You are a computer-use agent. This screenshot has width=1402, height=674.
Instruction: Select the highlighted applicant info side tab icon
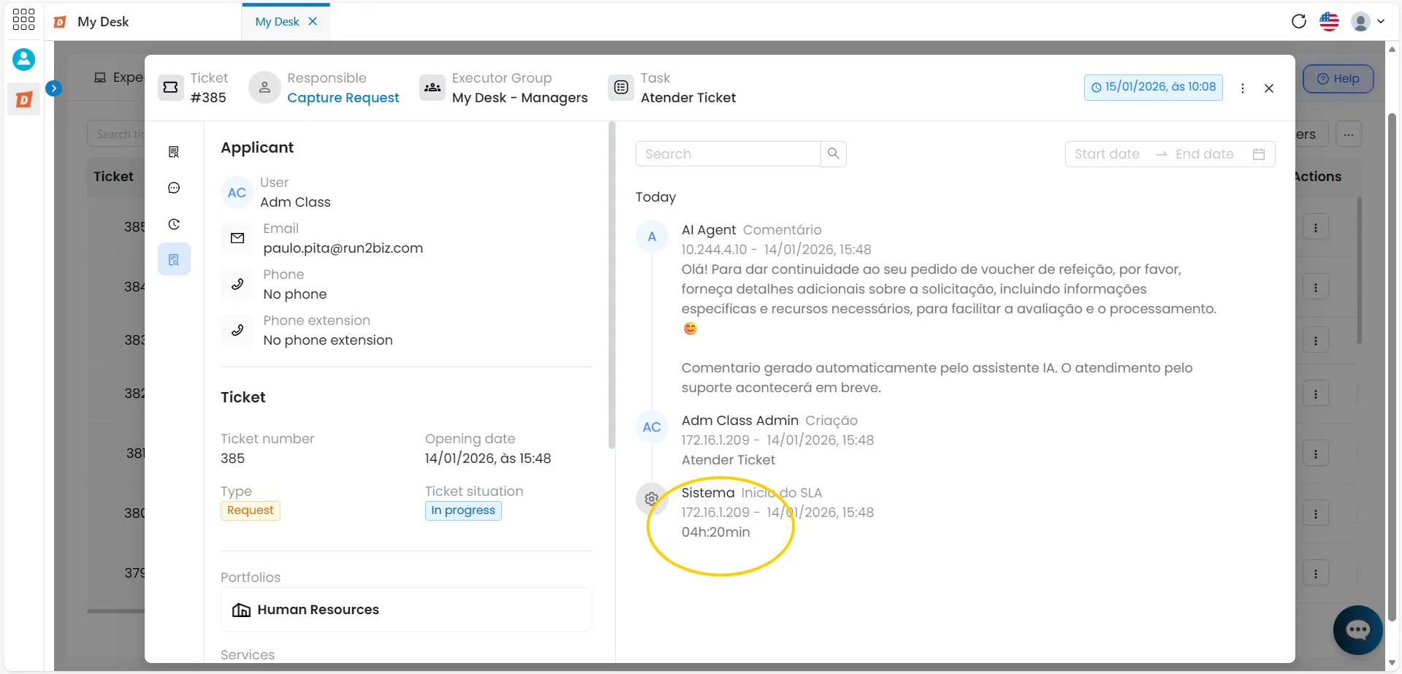(174, 259)
